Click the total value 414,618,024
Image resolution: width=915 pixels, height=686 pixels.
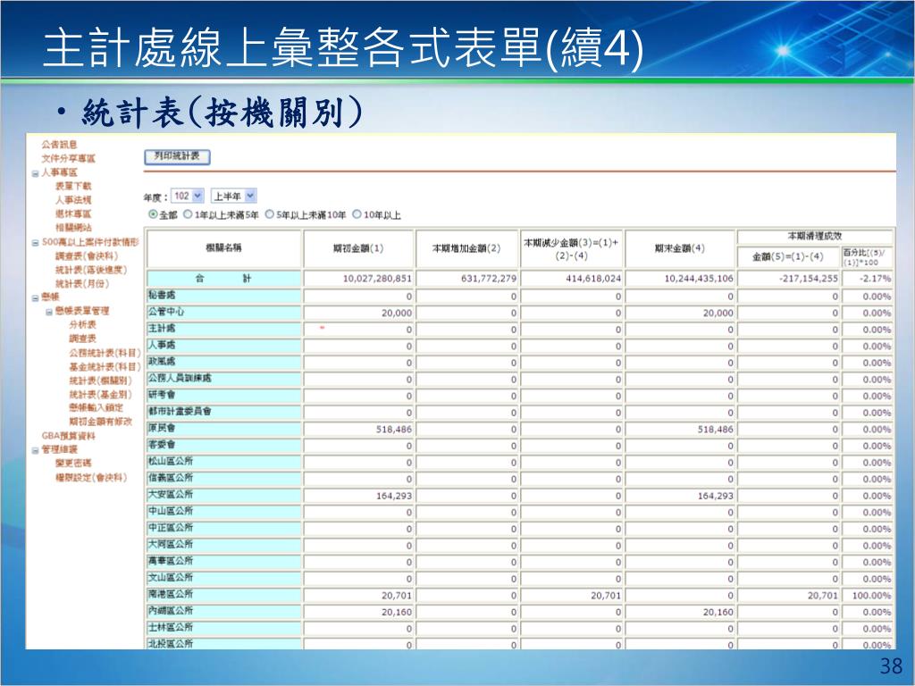(x=593, y=279)
